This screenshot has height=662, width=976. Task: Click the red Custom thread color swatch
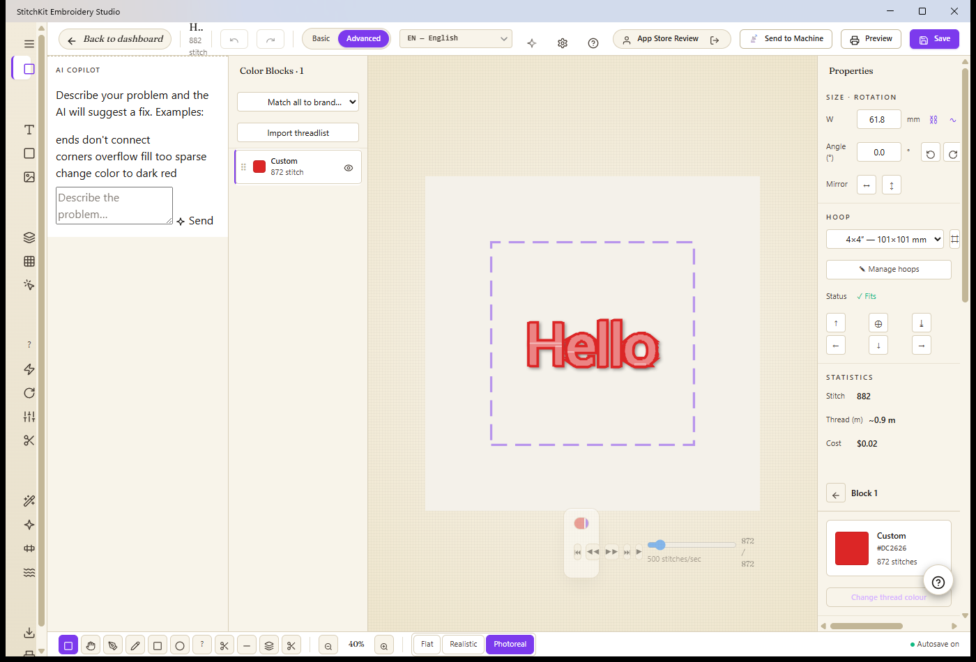[x=852, y=548]
